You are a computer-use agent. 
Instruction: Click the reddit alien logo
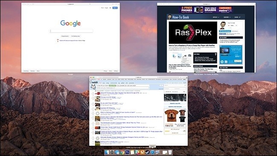(93, 87)
